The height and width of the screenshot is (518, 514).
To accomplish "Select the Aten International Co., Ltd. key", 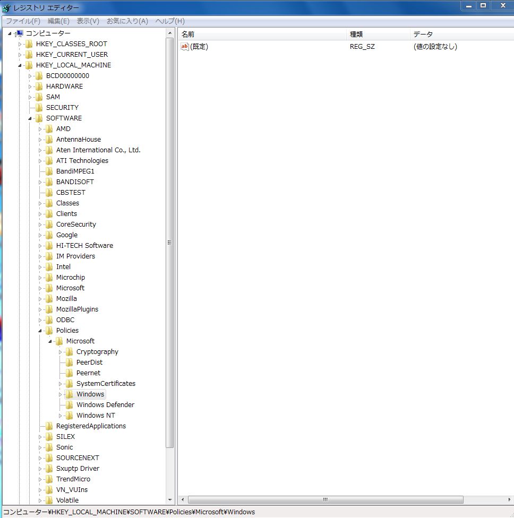I will (x=98, y=150).
